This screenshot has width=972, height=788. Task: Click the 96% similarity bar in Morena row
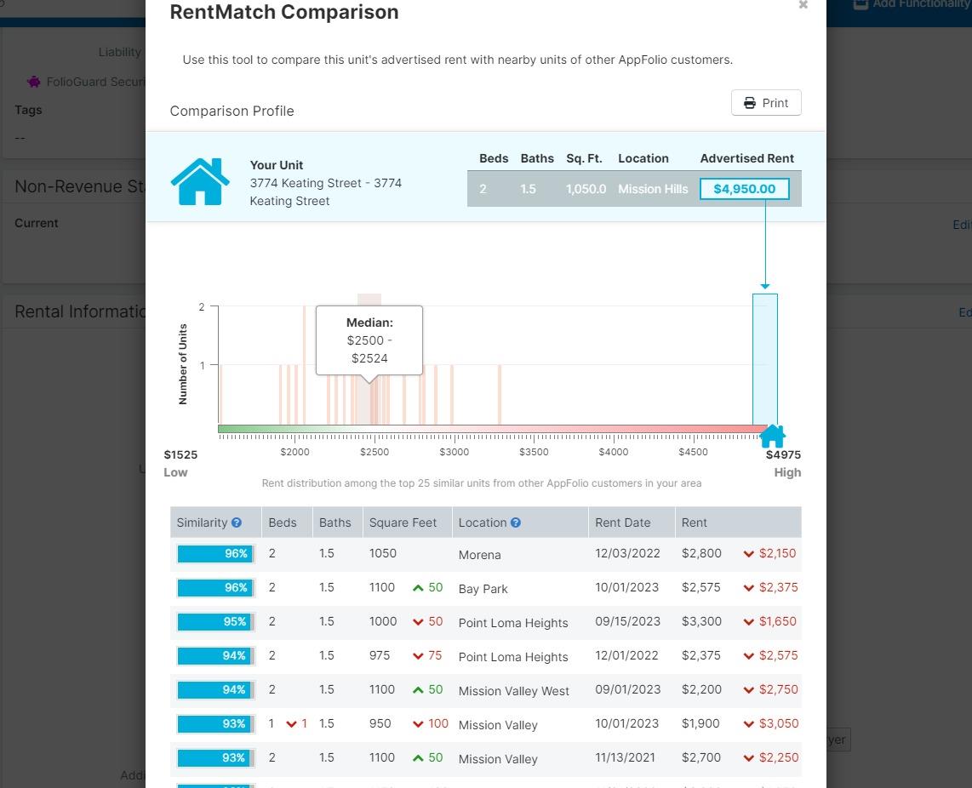(215, 554)
